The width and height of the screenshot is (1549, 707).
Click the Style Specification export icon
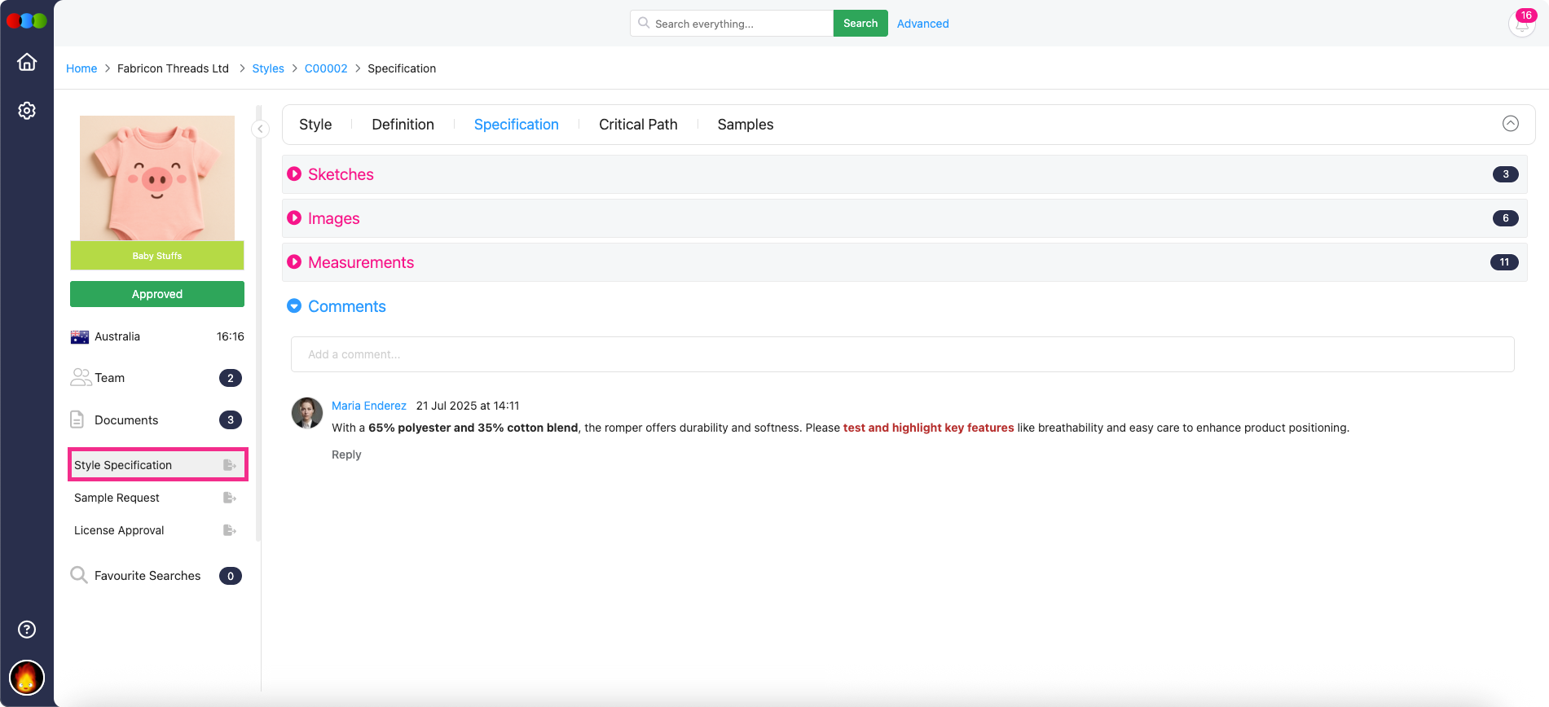click(230, 465)
